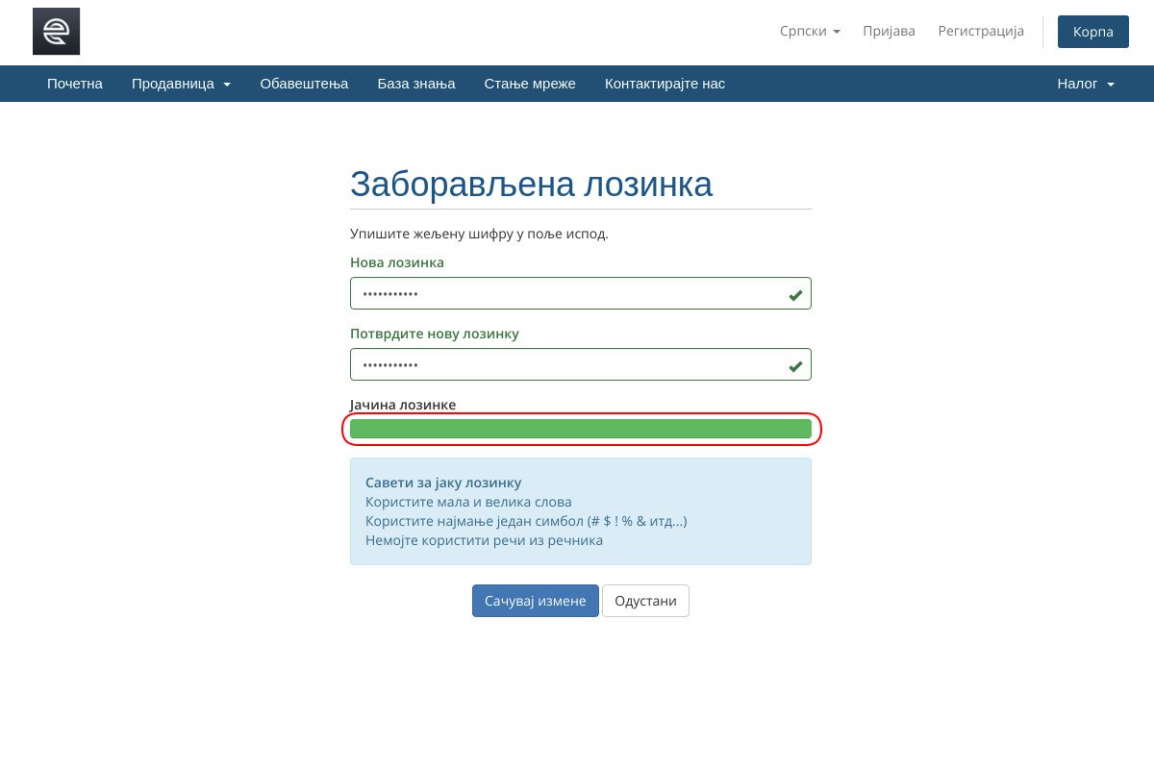This screenshot has width=1154, height=769.
Task: Click the 'Јачина лозинке' label
Action: (x=403, y=405)
